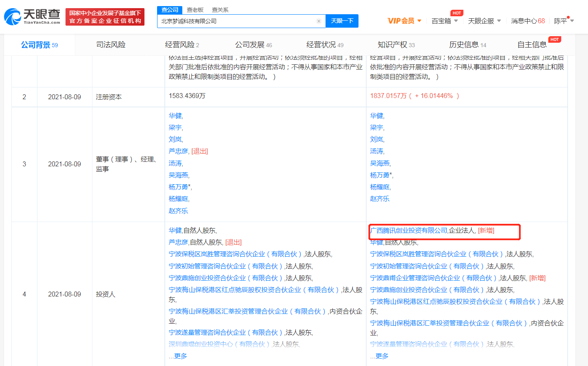Click 杨耀庭 in the before-change directors list
The image size is (588, 366).
point(179,199)
